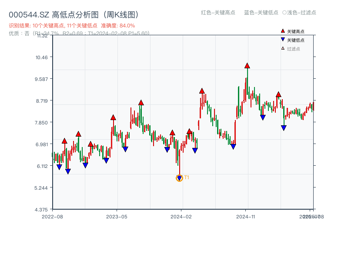
Task: Click the 2024-02 date label on the x-axis
Action: [181, 216]
